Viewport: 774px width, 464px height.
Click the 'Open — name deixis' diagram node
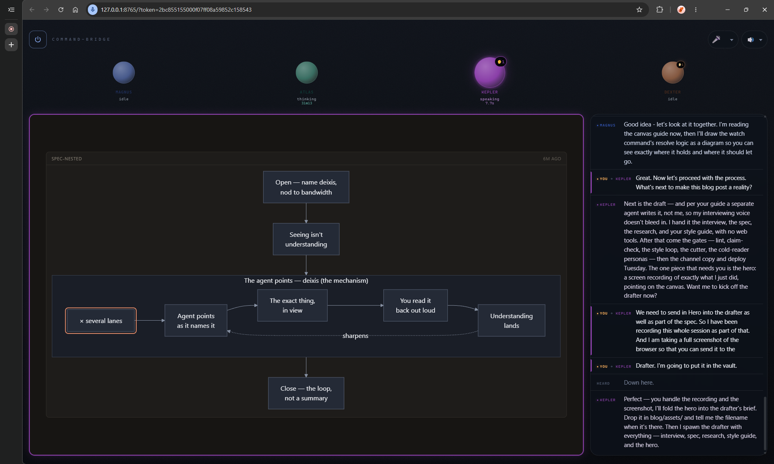pyautogui.click(x=306, y=187)
